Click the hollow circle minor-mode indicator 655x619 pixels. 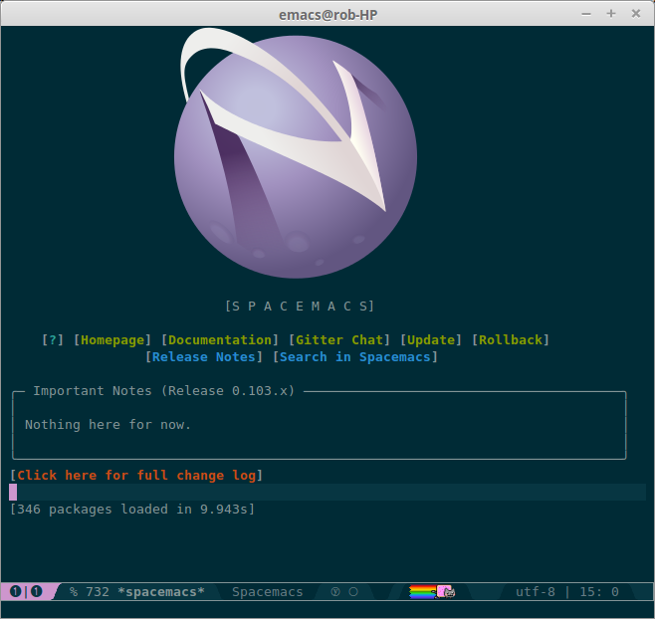pyautogui.click(x=353, y=591)
